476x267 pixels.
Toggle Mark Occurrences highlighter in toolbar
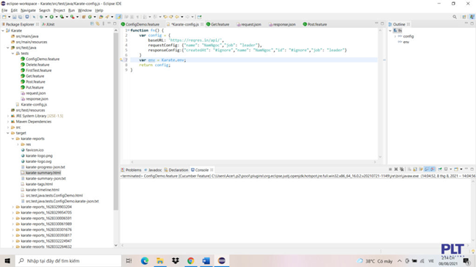tap(119, 17)
